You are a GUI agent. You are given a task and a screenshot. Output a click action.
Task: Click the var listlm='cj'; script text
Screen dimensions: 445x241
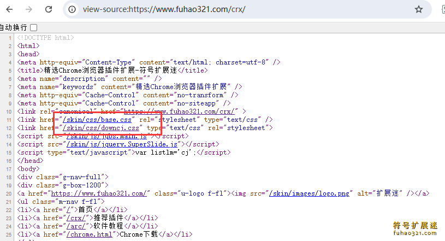166,152
